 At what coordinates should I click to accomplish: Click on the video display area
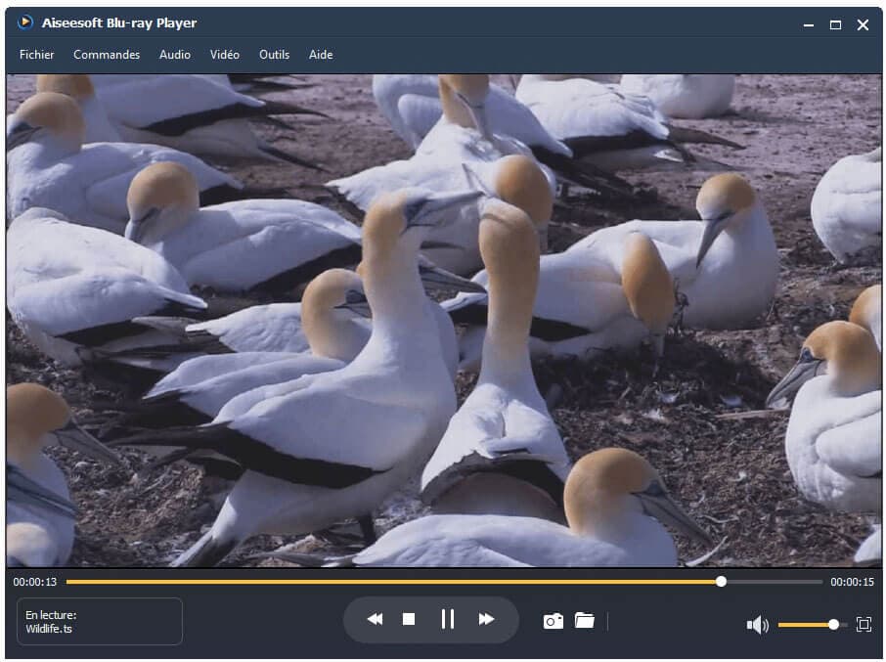[x=443, y=321]
